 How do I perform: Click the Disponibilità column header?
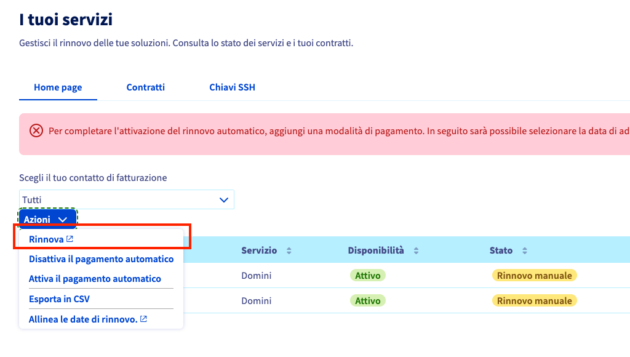point(376,251)
